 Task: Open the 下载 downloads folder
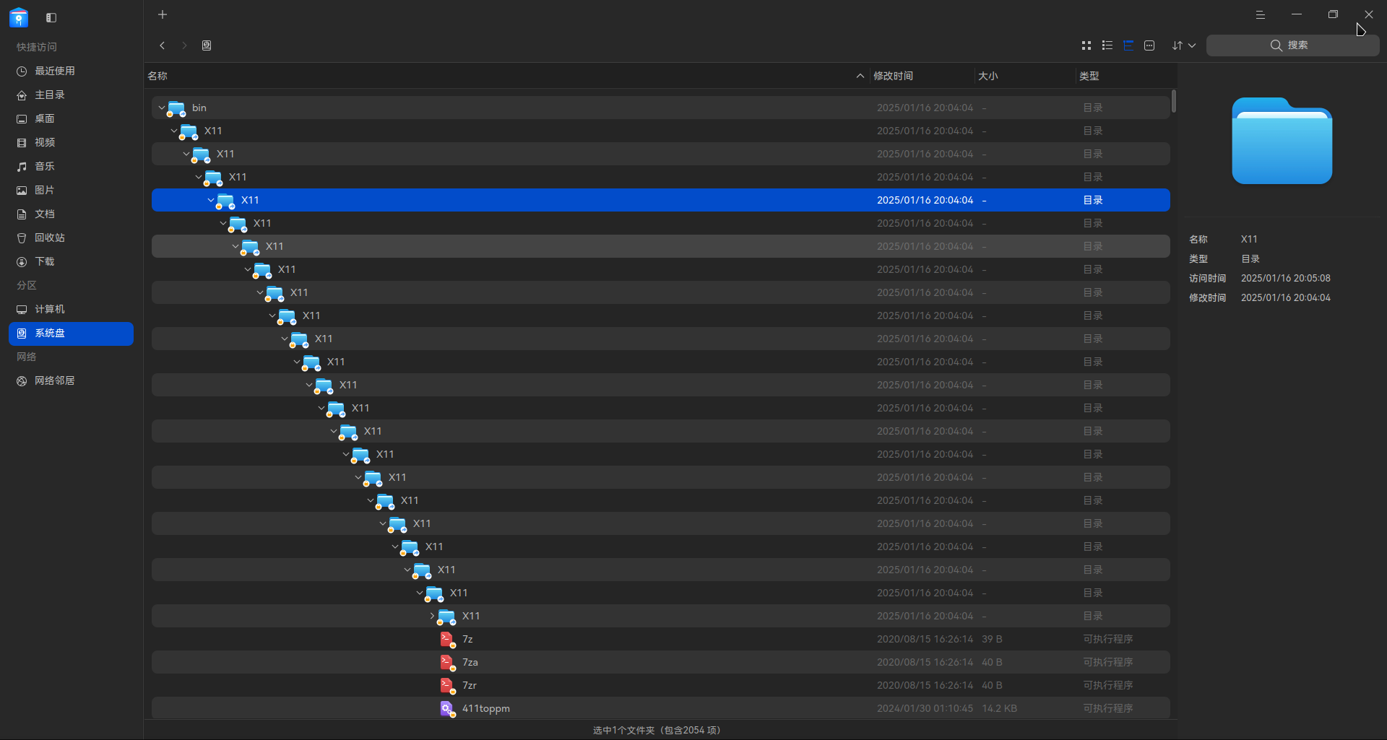coord(71,261)
